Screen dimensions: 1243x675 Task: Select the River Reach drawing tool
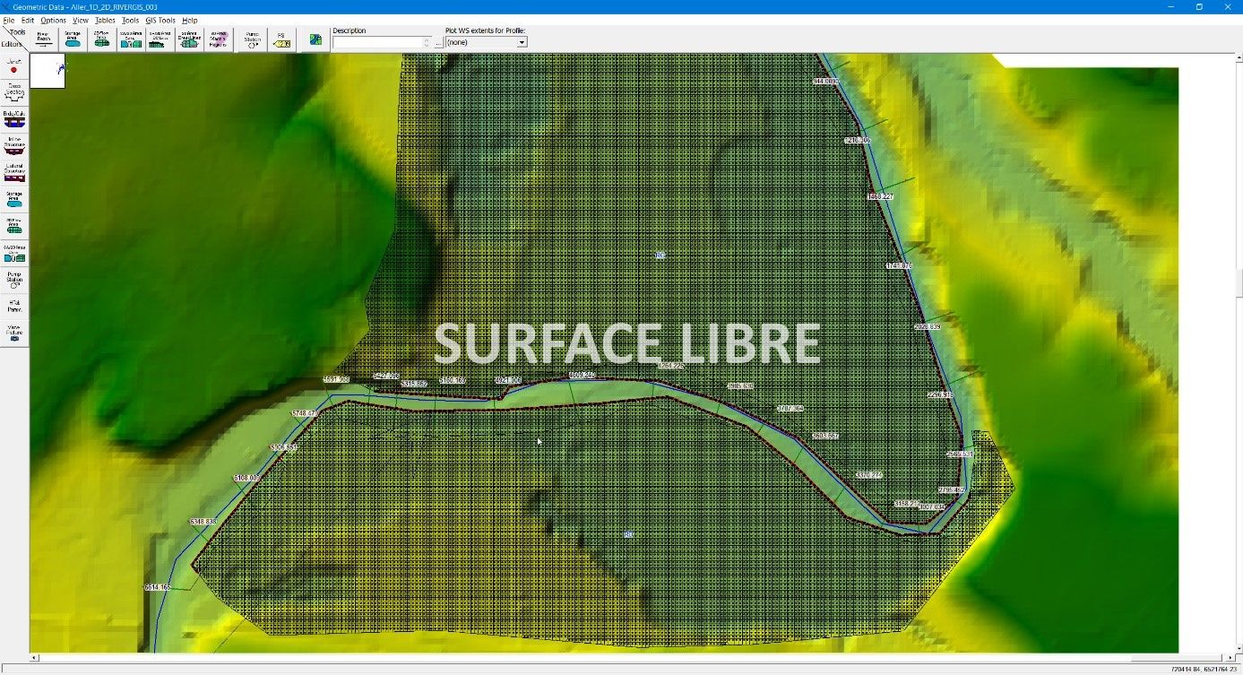pos(43,39)
